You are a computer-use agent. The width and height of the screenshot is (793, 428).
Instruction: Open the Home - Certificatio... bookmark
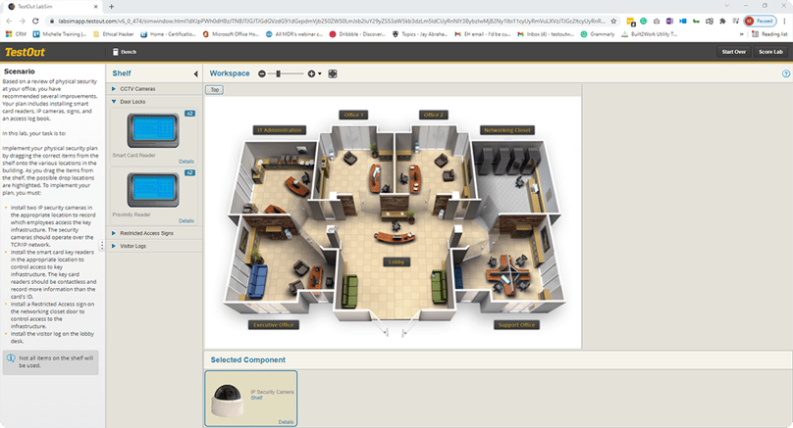point(168,34)
